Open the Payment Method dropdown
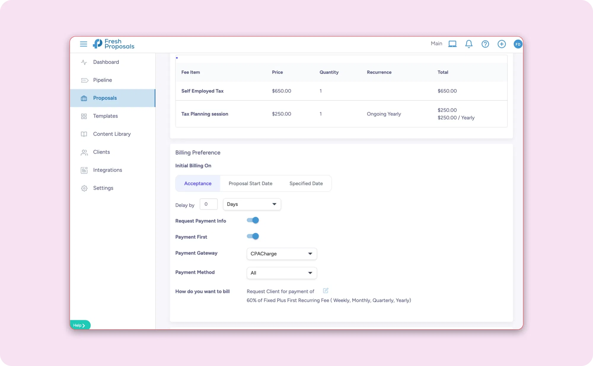The height and width of the screenshot is (366, 593). point(281,273)
